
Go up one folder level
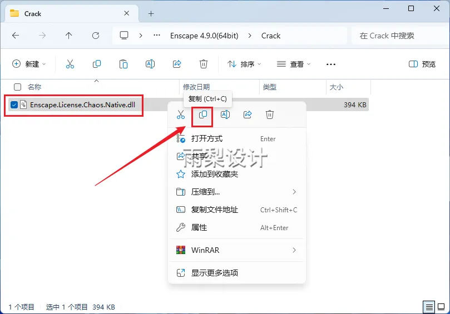68,36
